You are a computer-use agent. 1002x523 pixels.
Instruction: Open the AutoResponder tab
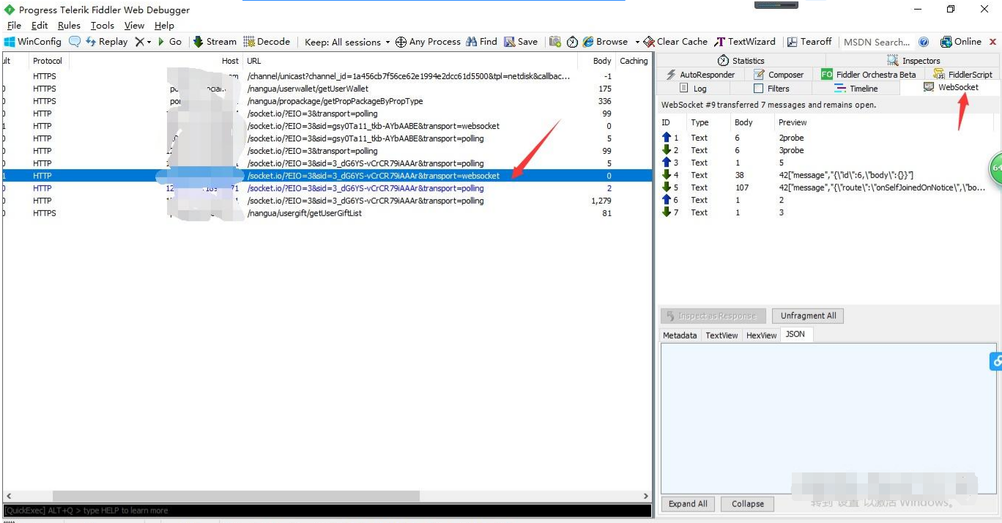(x=699, y=75)
